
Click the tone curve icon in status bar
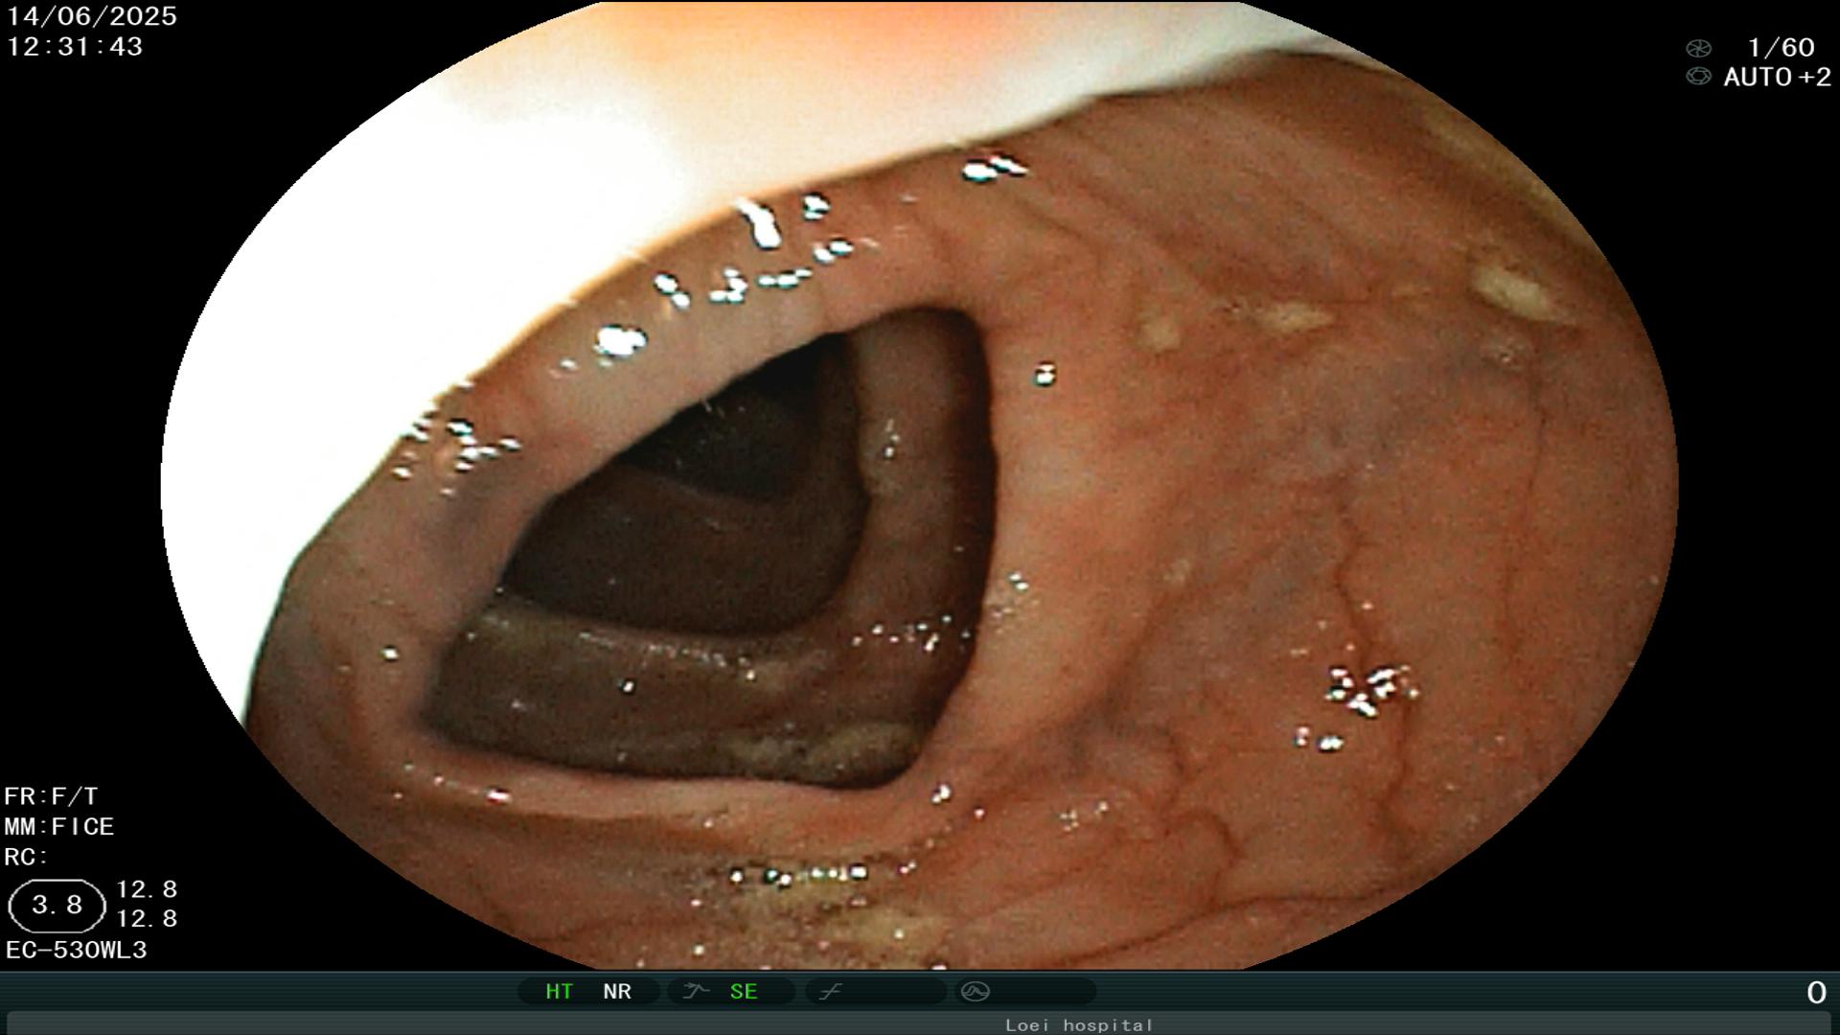[x=830, y=991]
